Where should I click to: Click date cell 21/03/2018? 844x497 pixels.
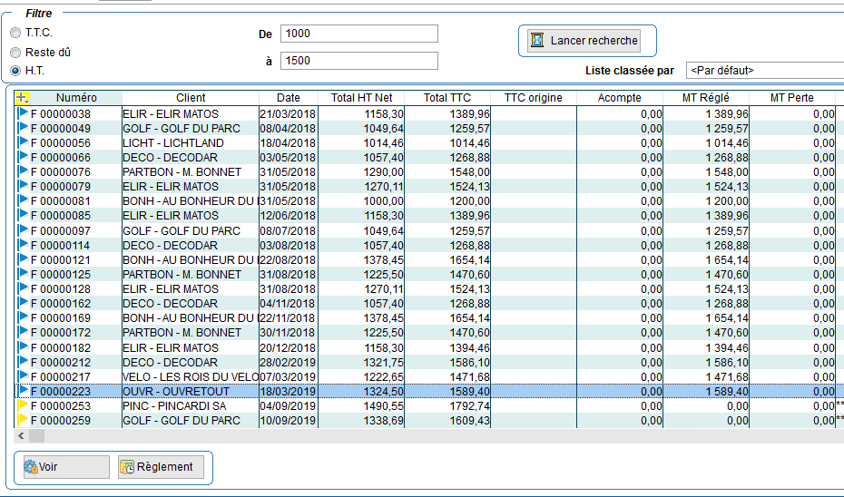point(288,114)
